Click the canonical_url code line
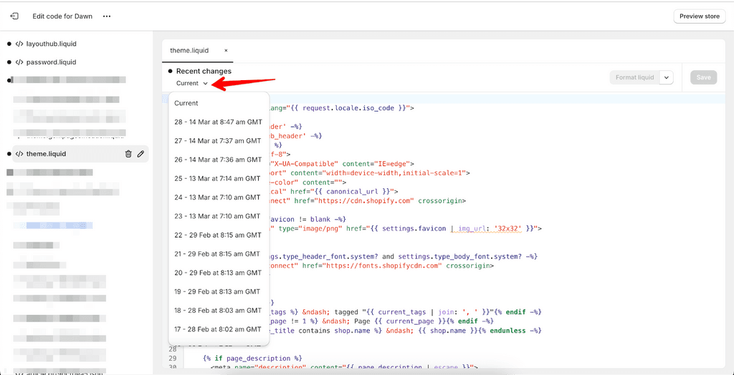Viewport: 734px width, 375px height. (x=334, y=191)
